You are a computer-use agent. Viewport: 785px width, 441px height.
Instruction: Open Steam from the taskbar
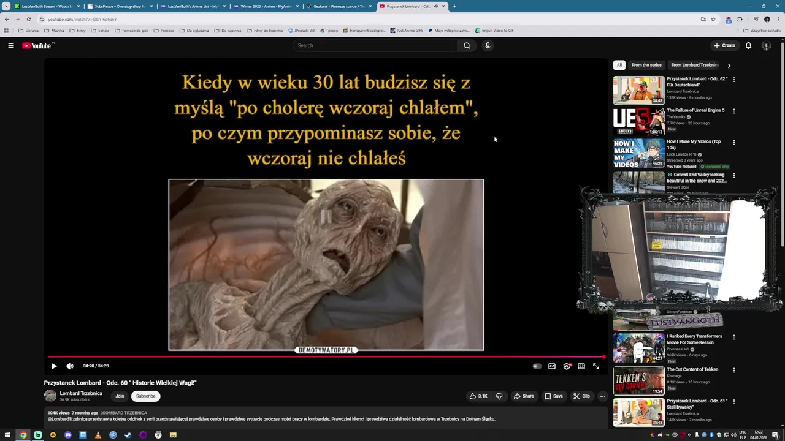(x=128, y=435)
